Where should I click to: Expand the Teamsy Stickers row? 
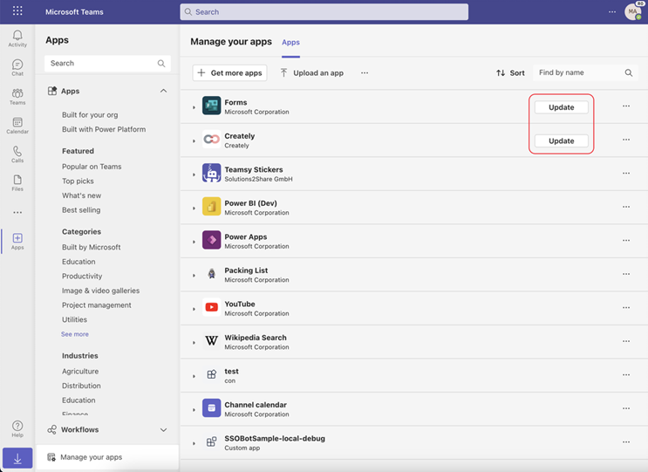[194, 174]
